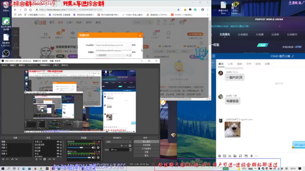Reload the Chrome page
The image size is (305, 171).
pos(25,9)
